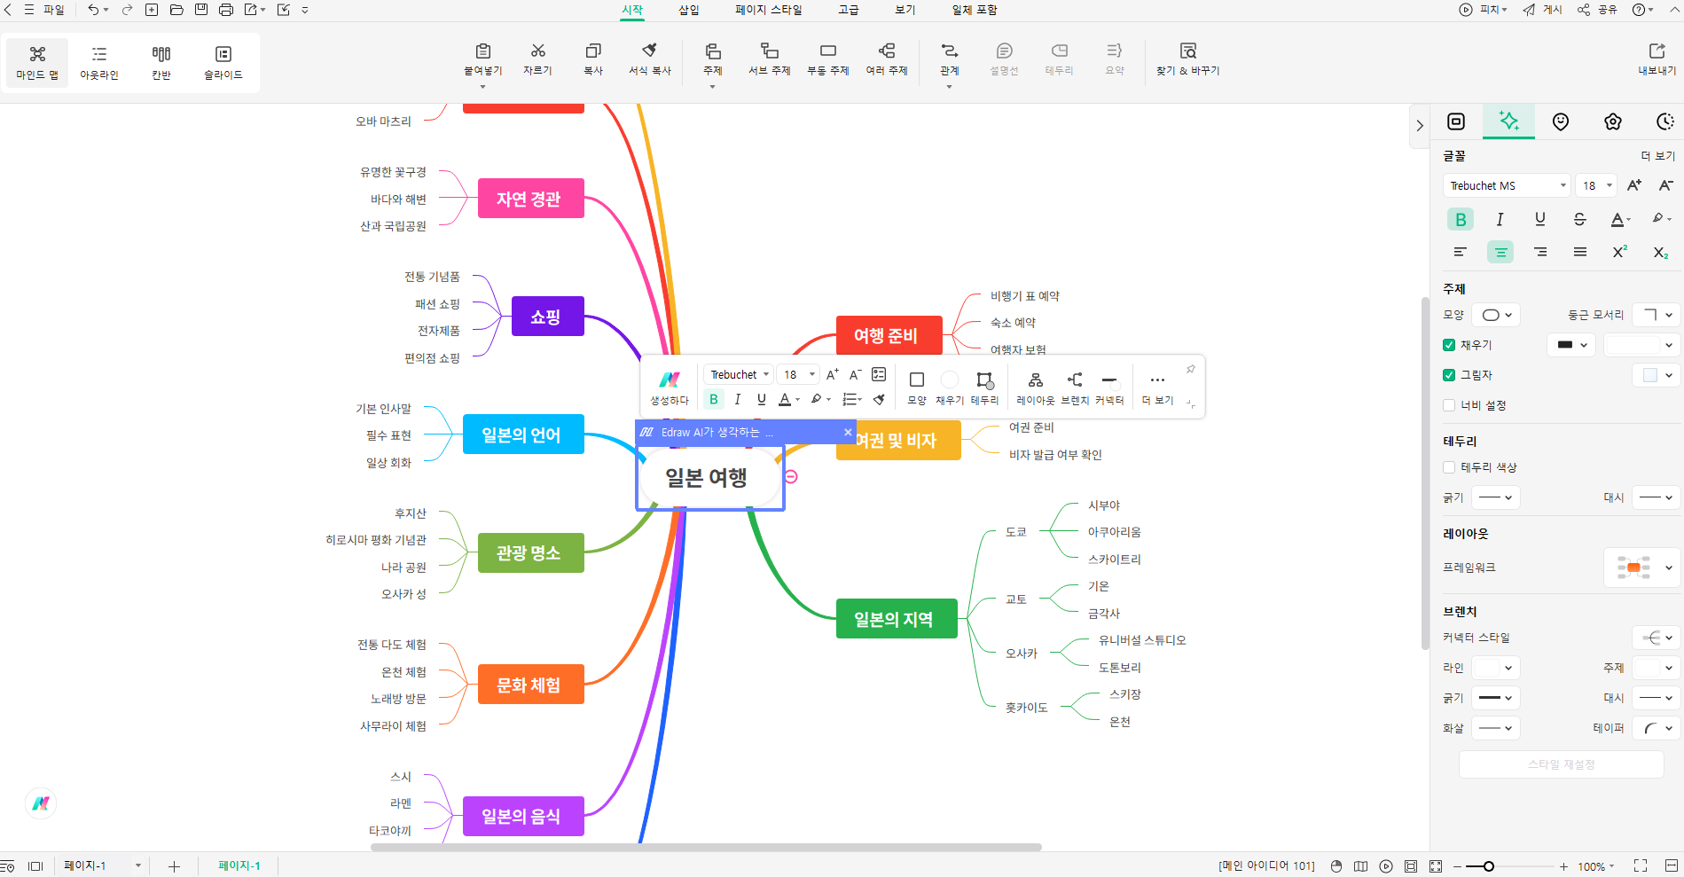Image resolution: width=1684 pixels, height=877 pixels.
Task: Open font size 18 dropdown in right panel
Action: click(x=1597, y=185)
